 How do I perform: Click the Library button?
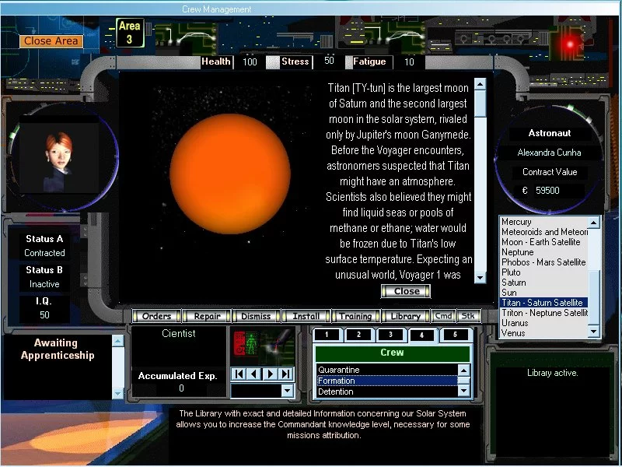click(x=405, y=316)
